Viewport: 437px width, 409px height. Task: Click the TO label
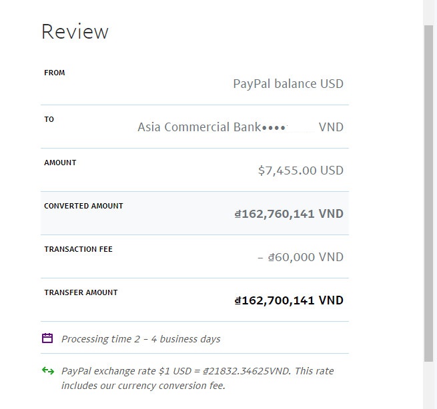49,119
